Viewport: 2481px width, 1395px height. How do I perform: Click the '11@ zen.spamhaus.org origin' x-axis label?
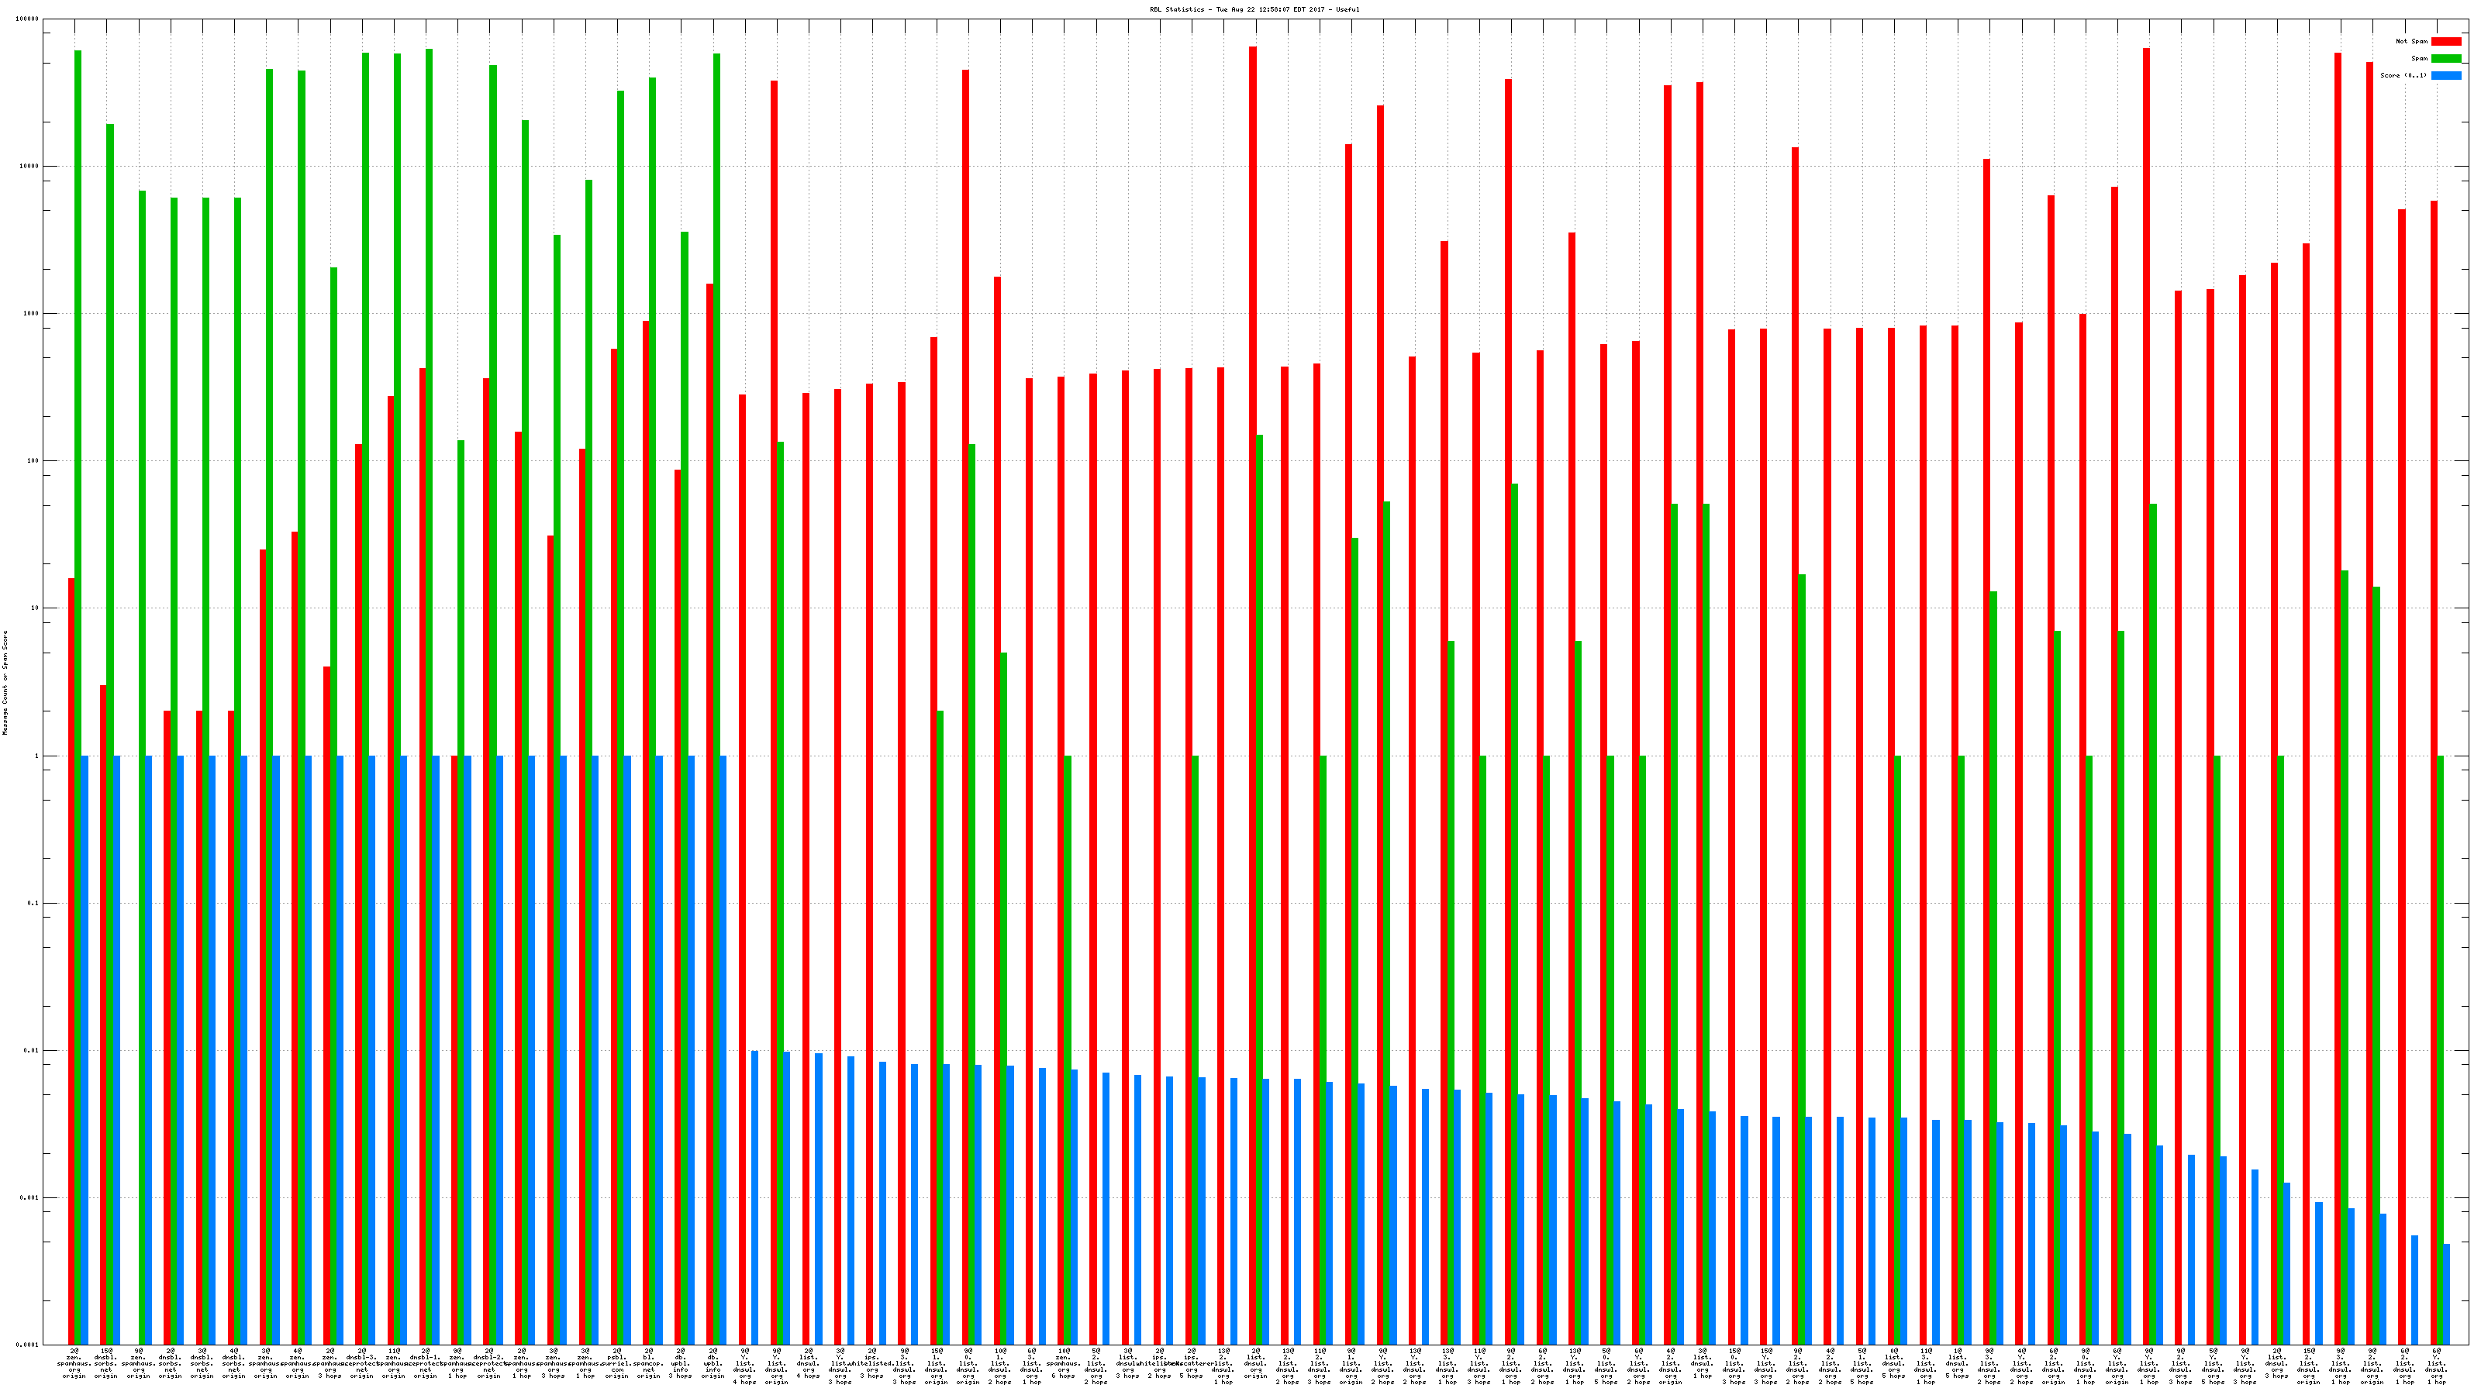pyautogui.click(x=393, y=1364)
